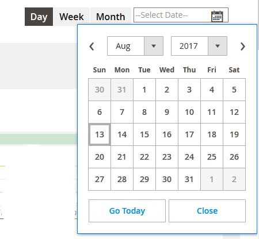Open the calendar icon in date field
The image size is (259, 239).
click(x=217, y=16)
